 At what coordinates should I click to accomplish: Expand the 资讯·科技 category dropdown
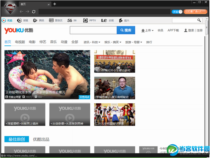92,42
